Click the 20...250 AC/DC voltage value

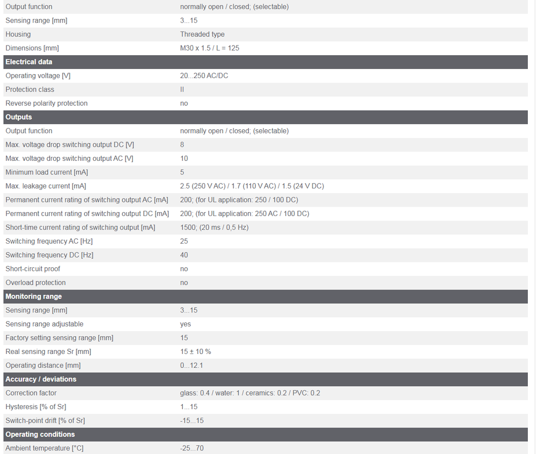point(204,76)
